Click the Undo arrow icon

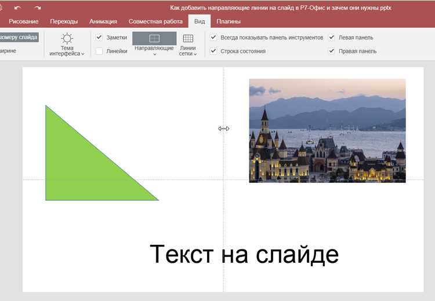tap(17, 8)
